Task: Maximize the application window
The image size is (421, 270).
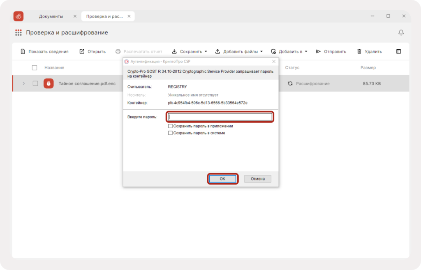Action: click(388, 16)
